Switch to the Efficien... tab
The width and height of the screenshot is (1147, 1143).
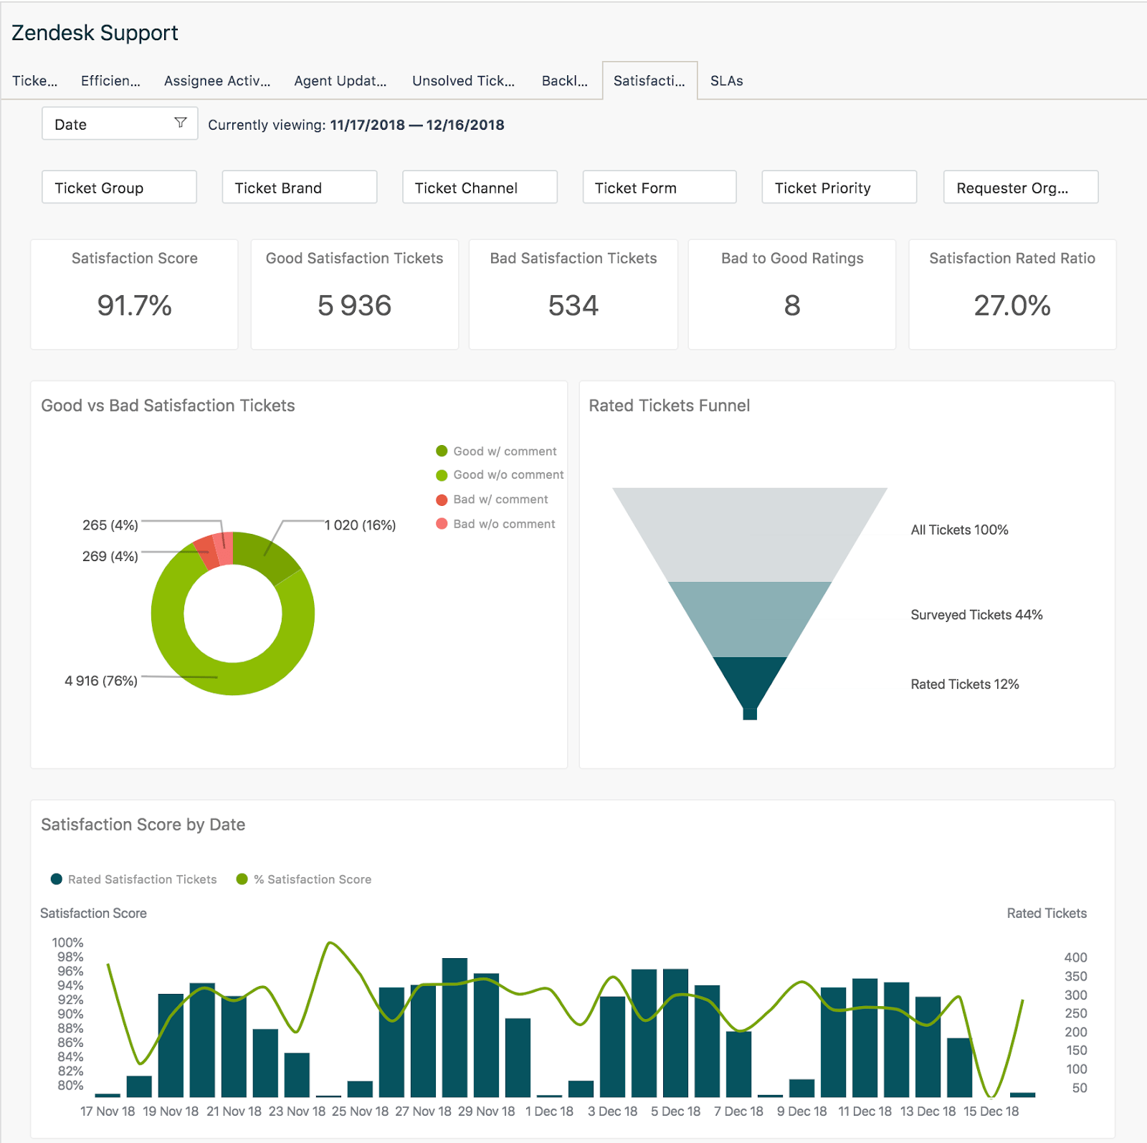(x=111, y=81)
